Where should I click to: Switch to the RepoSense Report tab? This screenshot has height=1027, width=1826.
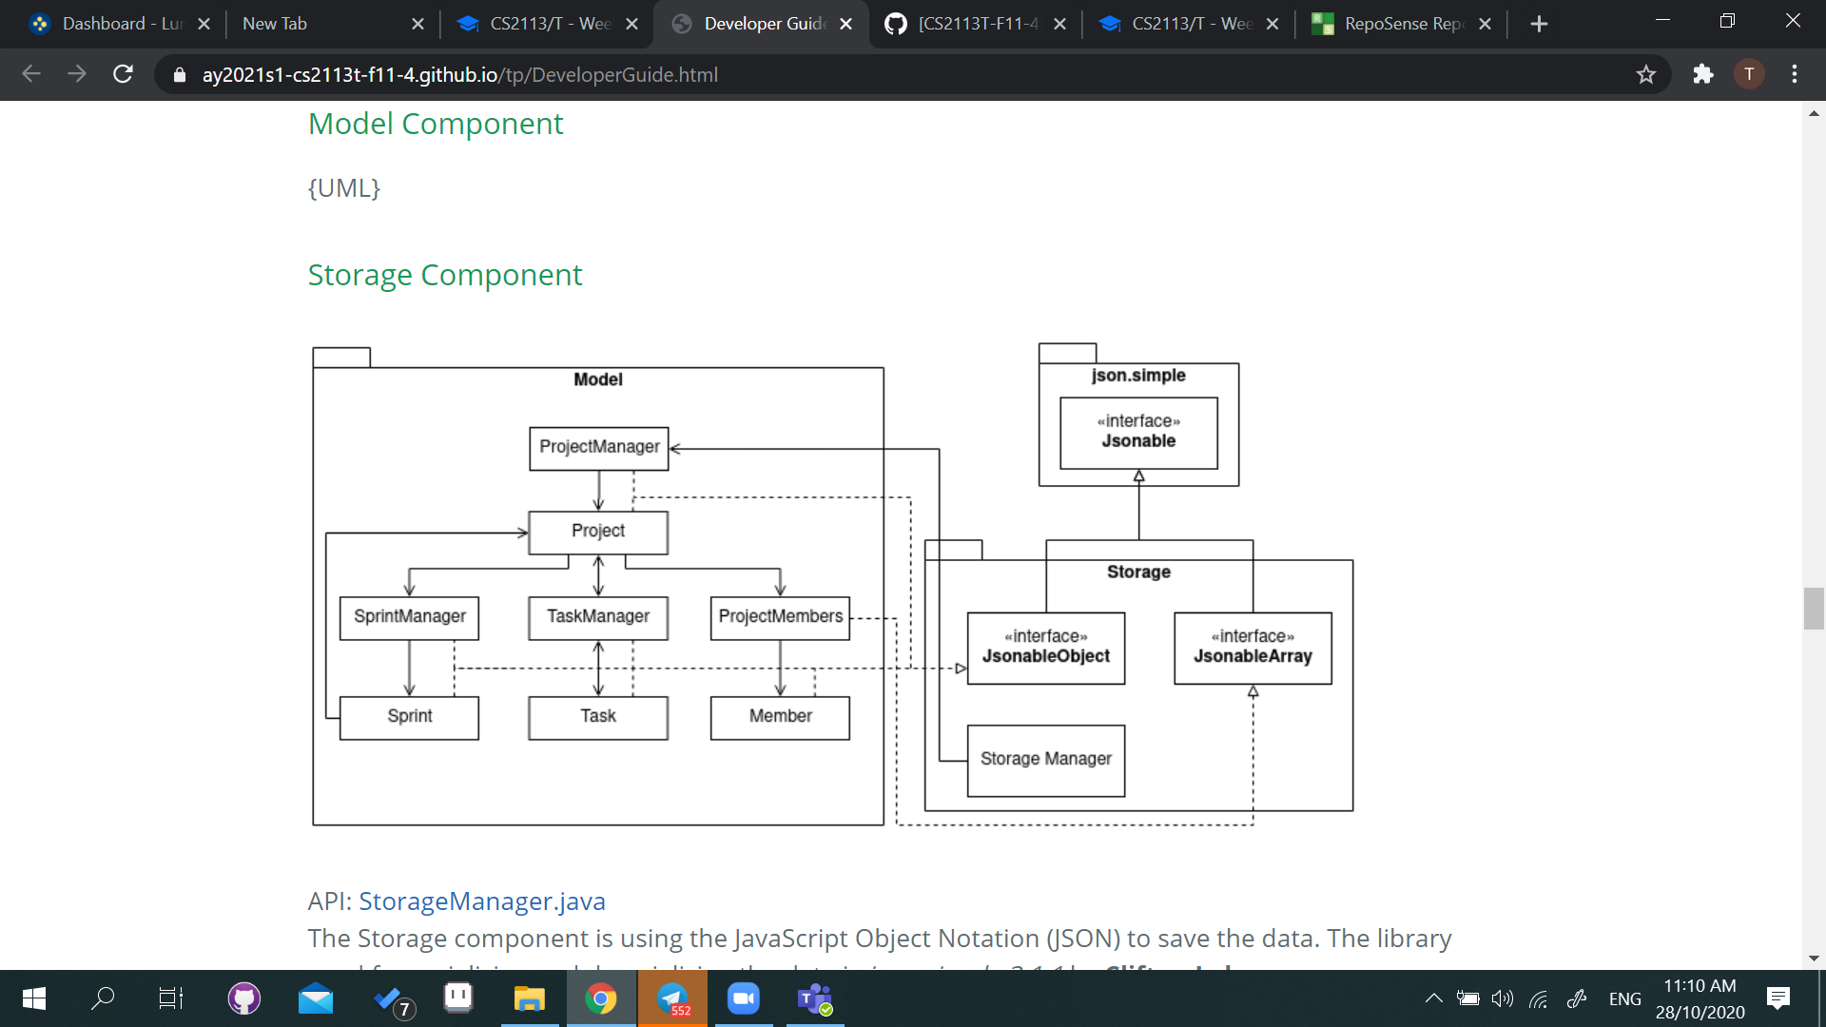pyautogui.click(x=1401, y=24)
